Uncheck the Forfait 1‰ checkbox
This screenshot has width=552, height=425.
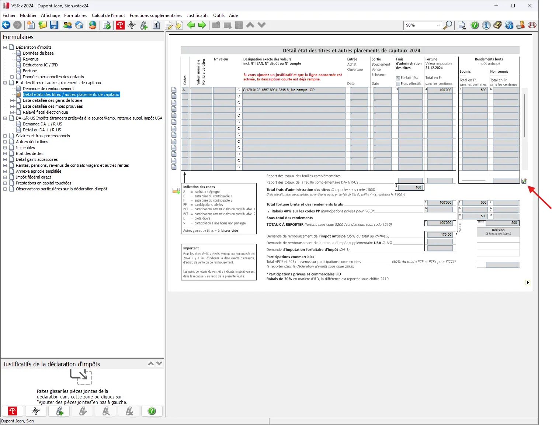point(398,78)
